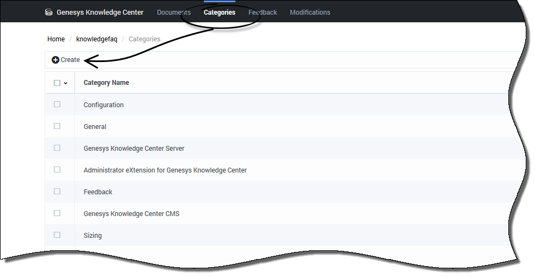Open the Genesys Knowledge Center CMS category
The width and height of the screenshot is (535, 277).
tap(132, 214)
